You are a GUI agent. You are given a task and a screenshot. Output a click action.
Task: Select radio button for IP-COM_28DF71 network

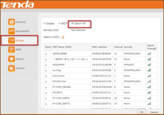[x=46, y=104]
